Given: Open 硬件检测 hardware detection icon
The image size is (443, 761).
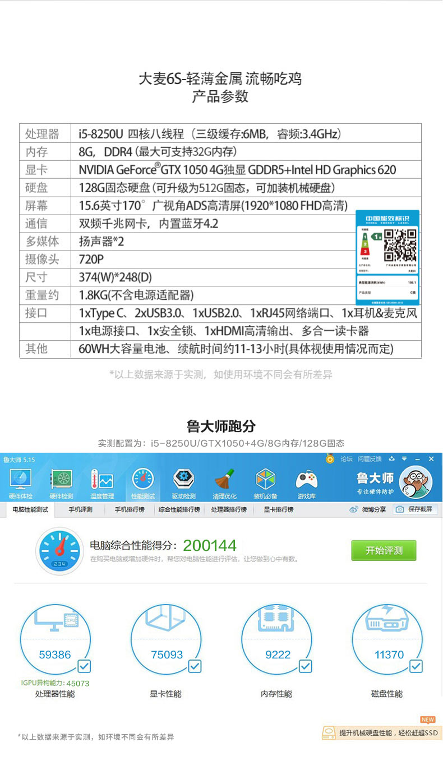Looking at the screenshot, I should [x=61, y=484].
